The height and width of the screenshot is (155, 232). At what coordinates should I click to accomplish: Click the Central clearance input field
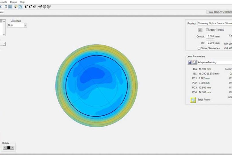coord(210,36)
